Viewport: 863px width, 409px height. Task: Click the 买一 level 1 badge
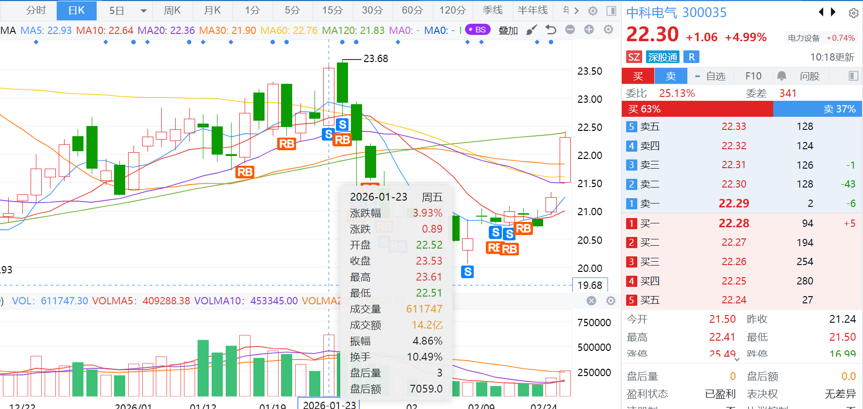[x=631, y=223]
